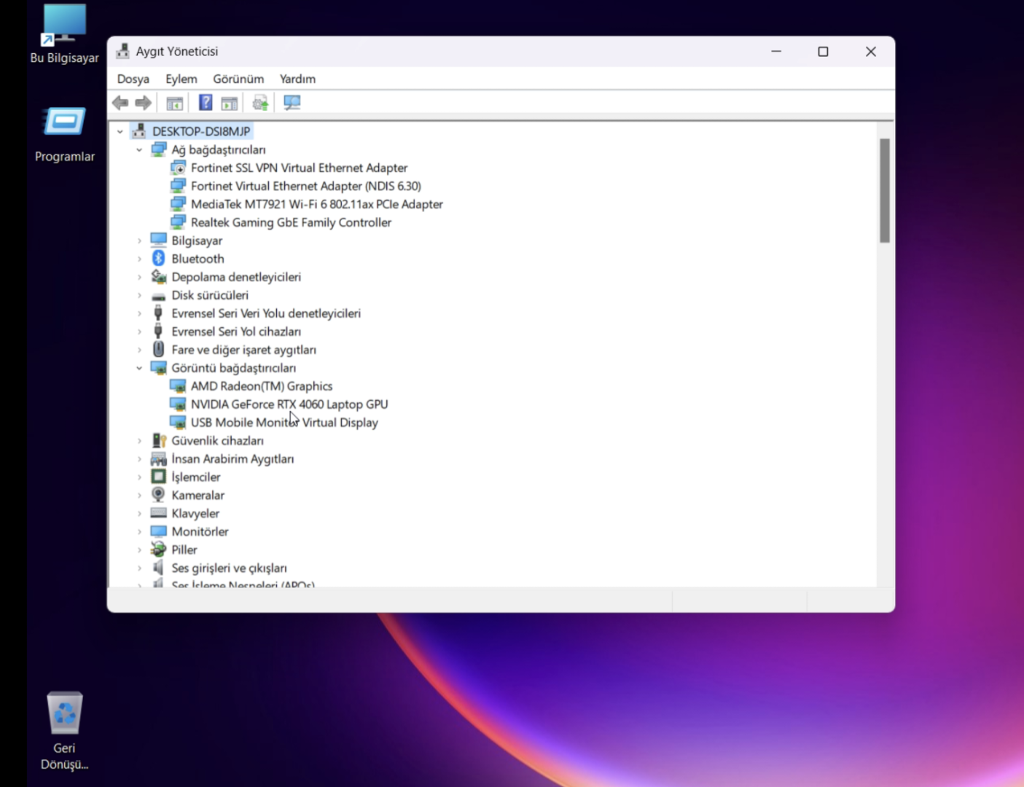Toggle the action pane toolbar icon

(x=230, y=103)
